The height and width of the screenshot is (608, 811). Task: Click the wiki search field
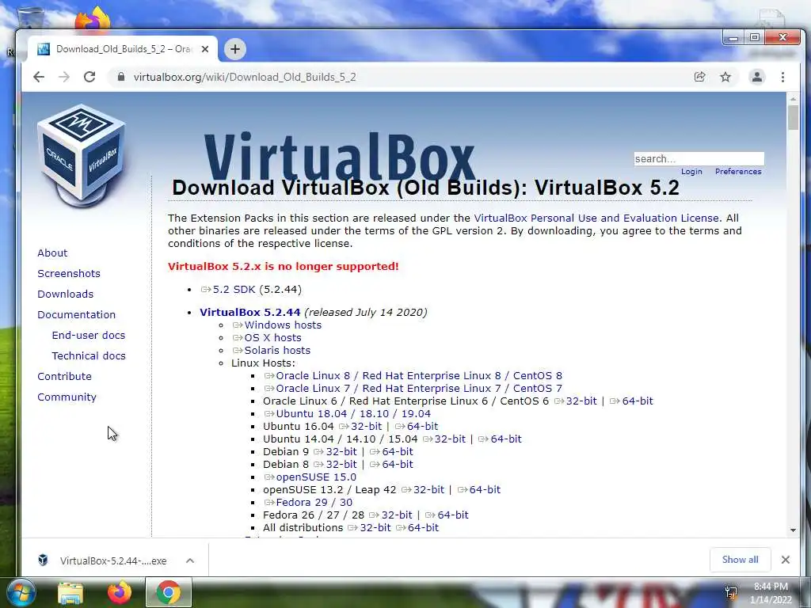point(699,158)
